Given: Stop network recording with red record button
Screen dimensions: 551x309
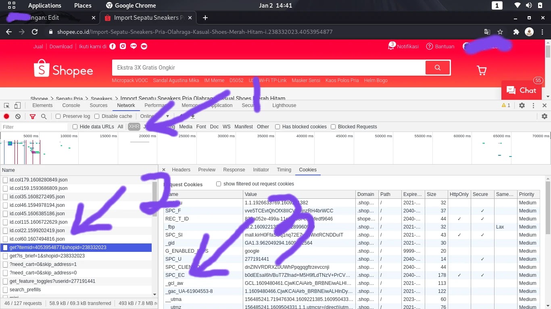Looking at the screenshot, I should (x=6, y=116).
